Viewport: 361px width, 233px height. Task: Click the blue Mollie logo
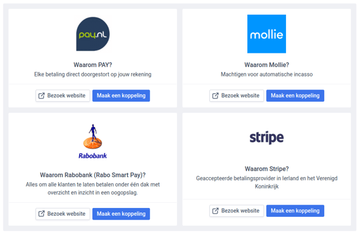point(267,34)
